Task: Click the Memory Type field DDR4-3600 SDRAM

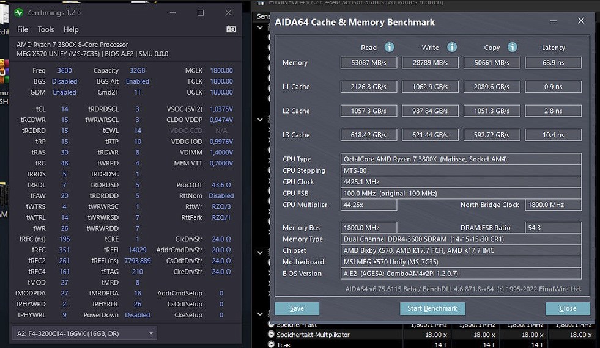Action: pyautogui.click(x=461, y=239)
